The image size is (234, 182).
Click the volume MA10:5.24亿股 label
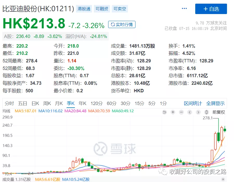point(76,179)
